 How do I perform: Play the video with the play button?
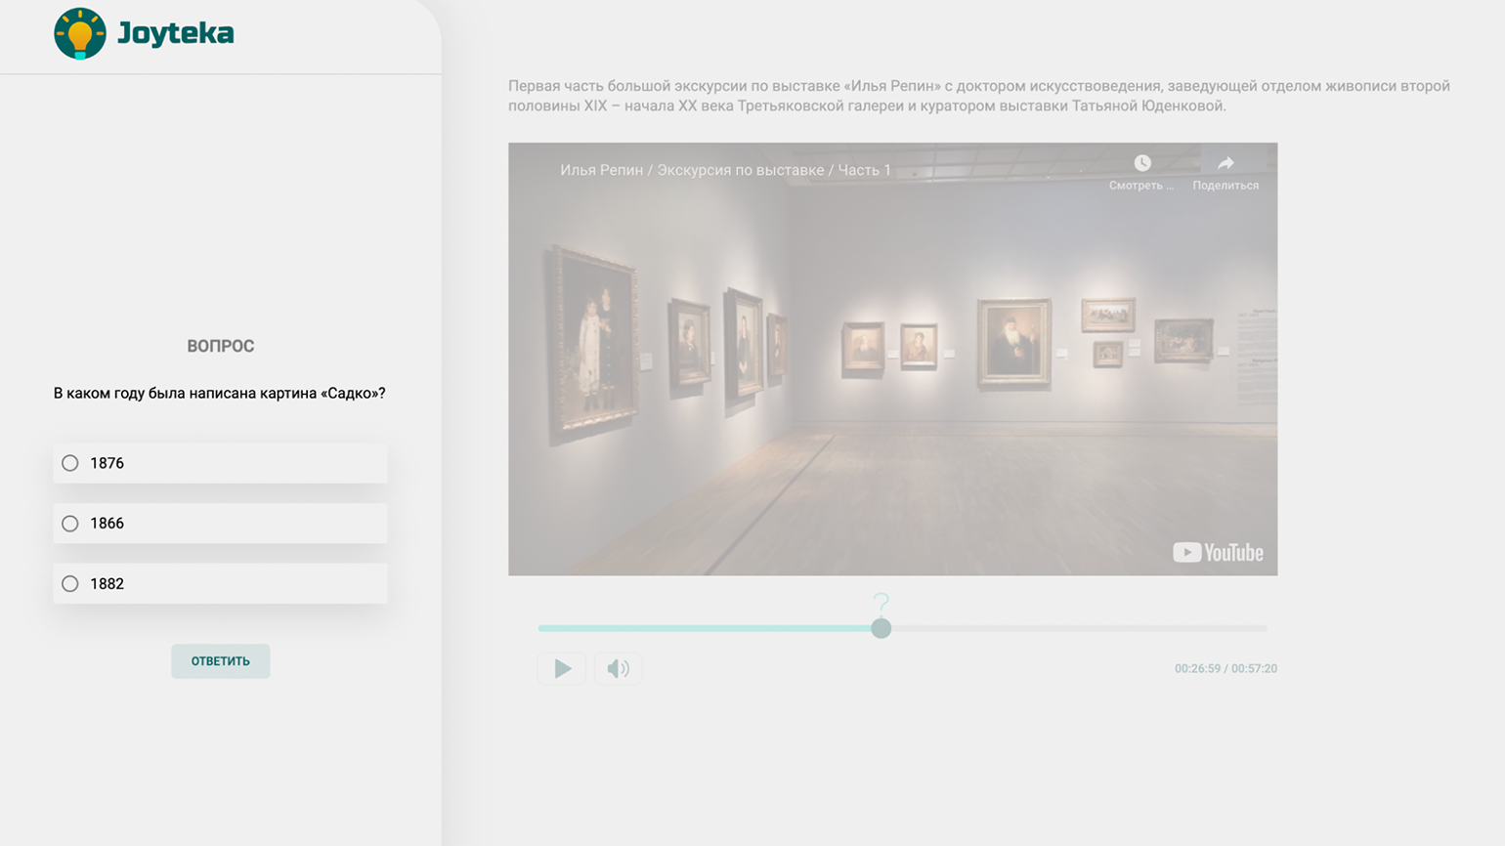(562, 668)
